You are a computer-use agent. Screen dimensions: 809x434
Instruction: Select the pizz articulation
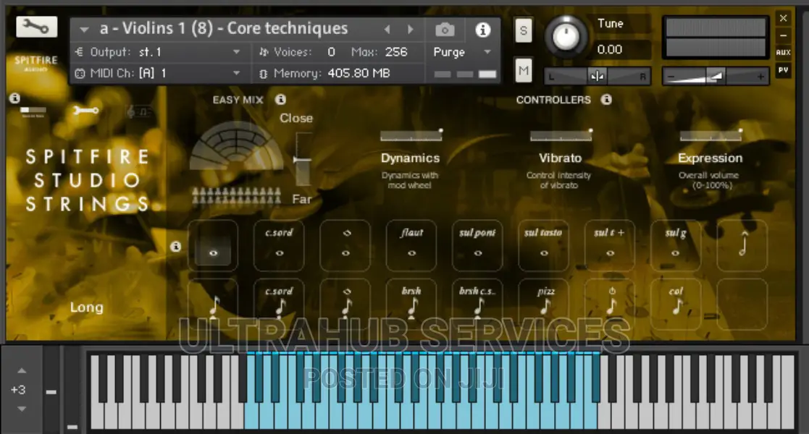click(543, 304)
